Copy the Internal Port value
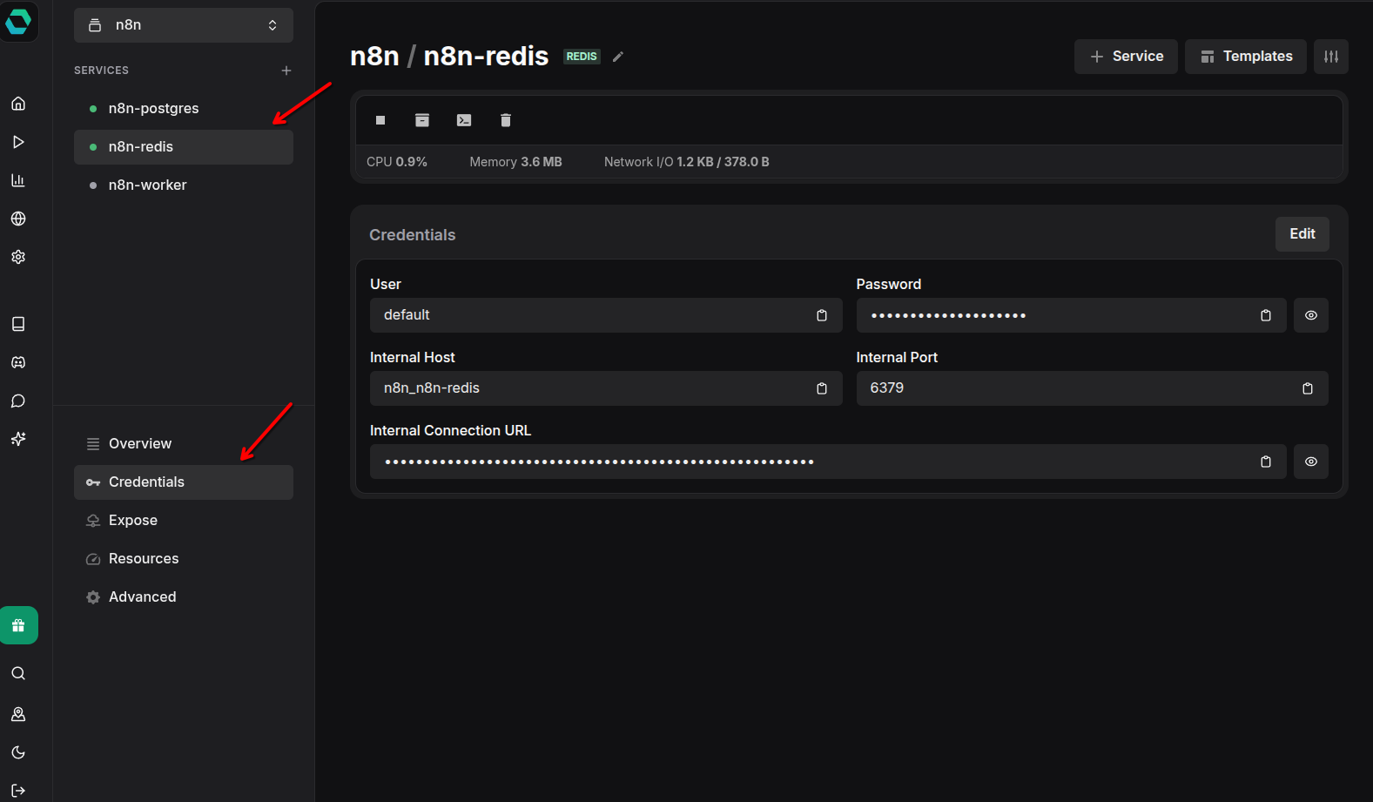The width and height of the screenshot is (1373, 802). tap(1308, 388)
